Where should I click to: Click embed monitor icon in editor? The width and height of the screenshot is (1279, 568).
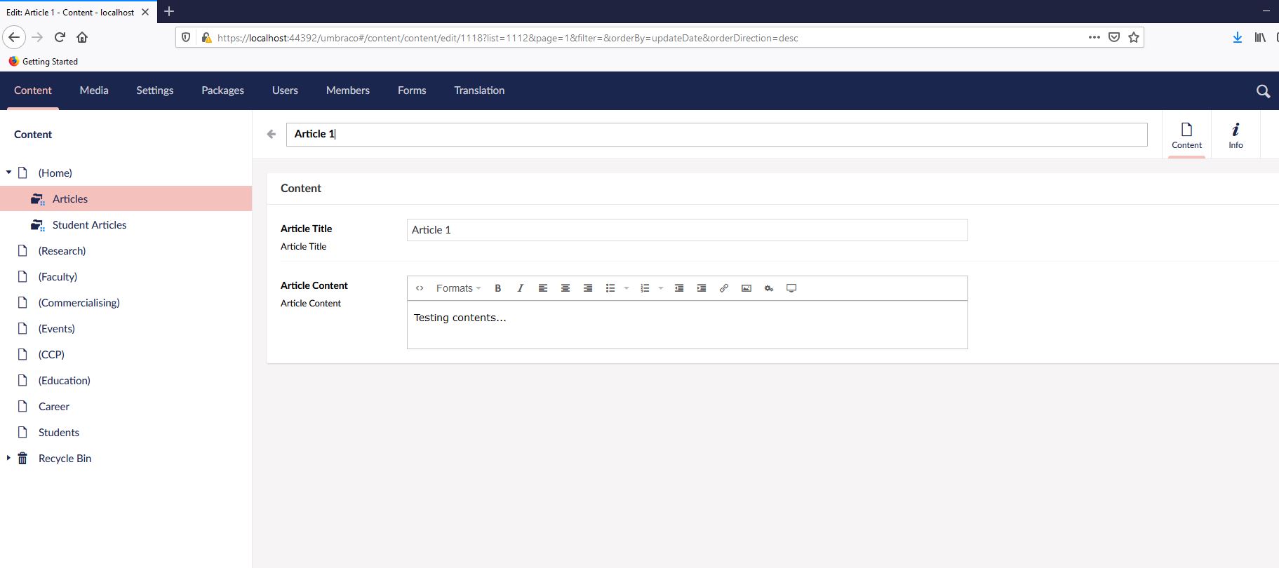(x=791, y=288)
